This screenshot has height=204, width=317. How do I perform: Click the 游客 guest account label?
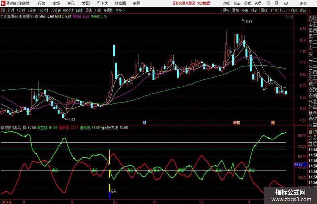click(303, 3)
